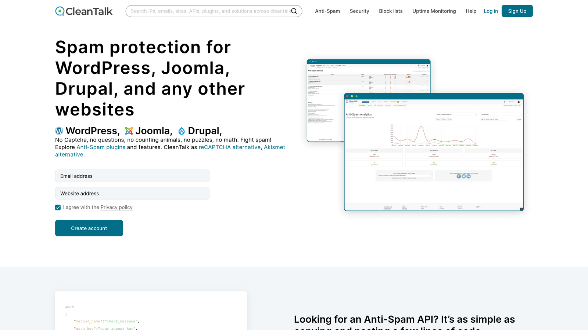Open the 'Spam and legitimate hits' dropdown
Image resolution: width=588 pixels, height=330 pixels.
point(457,114)
